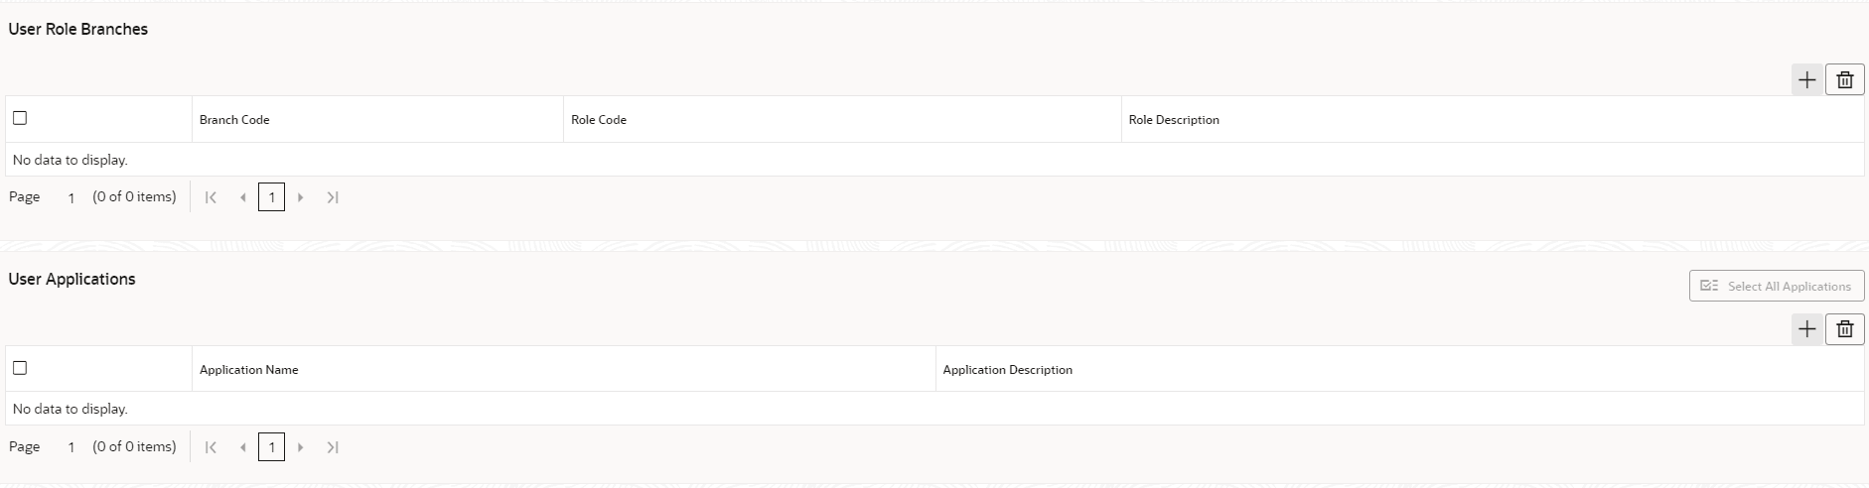Go to last page of User Role Branches
This screenshot has width=1869, height=488.
(x=333, y=197)
